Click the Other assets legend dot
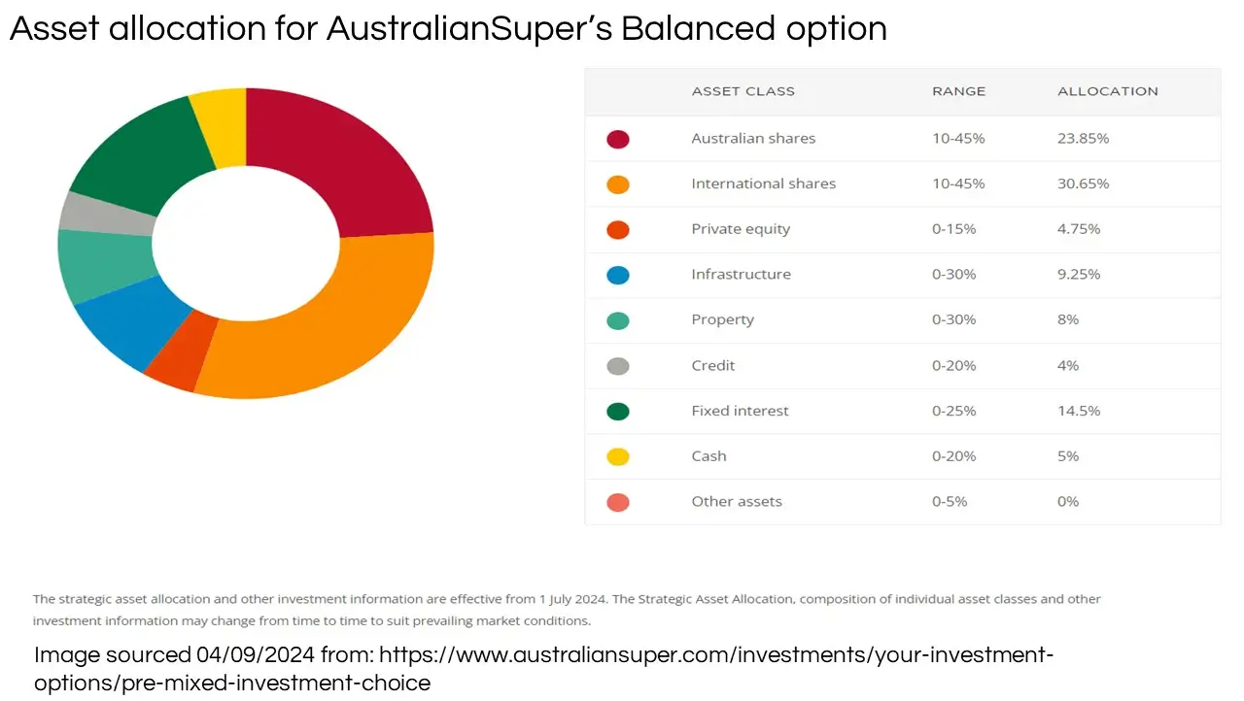The height and width of the screenshot is (701, 1244). tap(618, 502)
